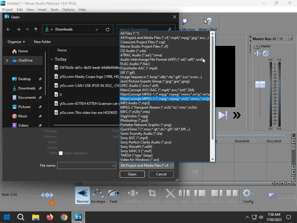Open the Project menu
This screenshot has height=223, width=297.
click(x=7, y=10)
